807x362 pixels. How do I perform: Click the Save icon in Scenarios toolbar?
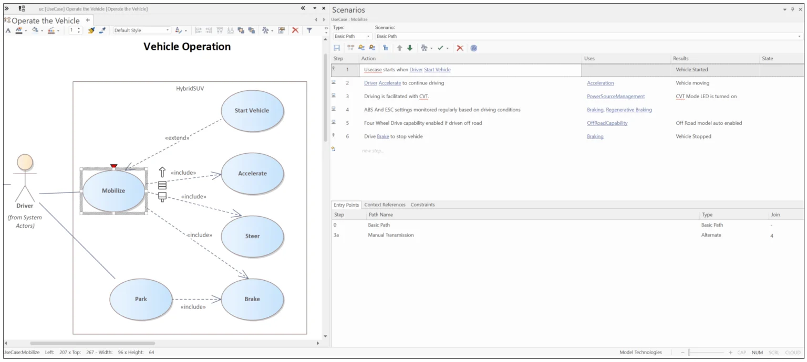pos(337,48)
